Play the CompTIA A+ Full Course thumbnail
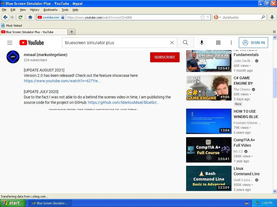 (209, 150)
